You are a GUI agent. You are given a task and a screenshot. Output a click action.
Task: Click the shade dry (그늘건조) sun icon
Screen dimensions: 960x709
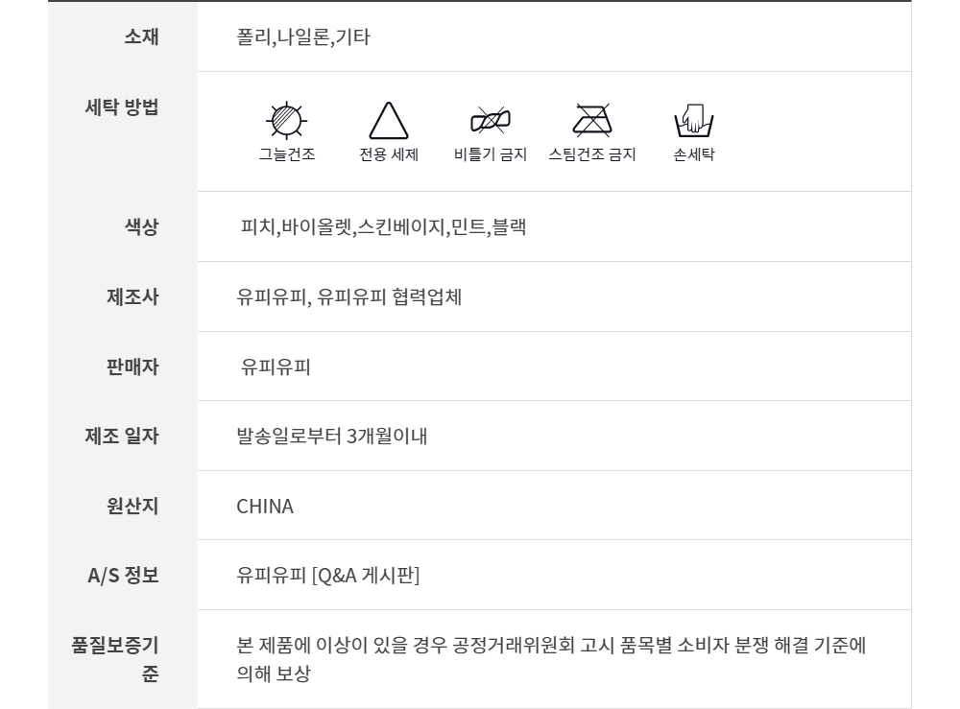pyautogui.click(x=285, y=120)
